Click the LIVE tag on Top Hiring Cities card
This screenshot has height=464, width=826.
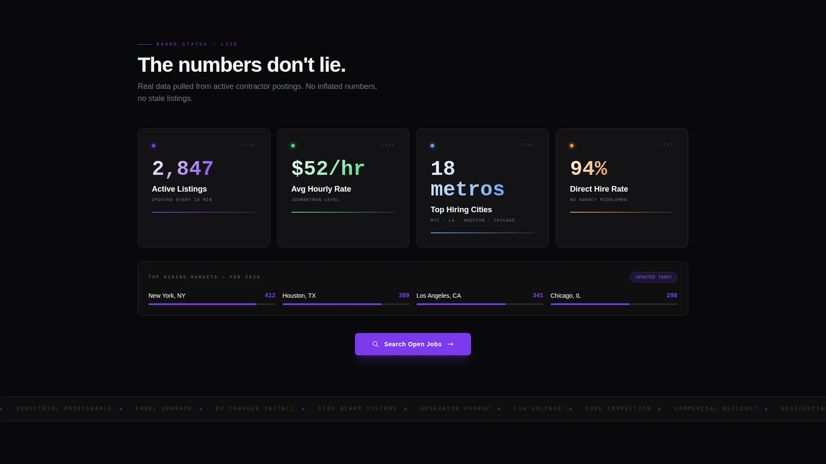527,145
